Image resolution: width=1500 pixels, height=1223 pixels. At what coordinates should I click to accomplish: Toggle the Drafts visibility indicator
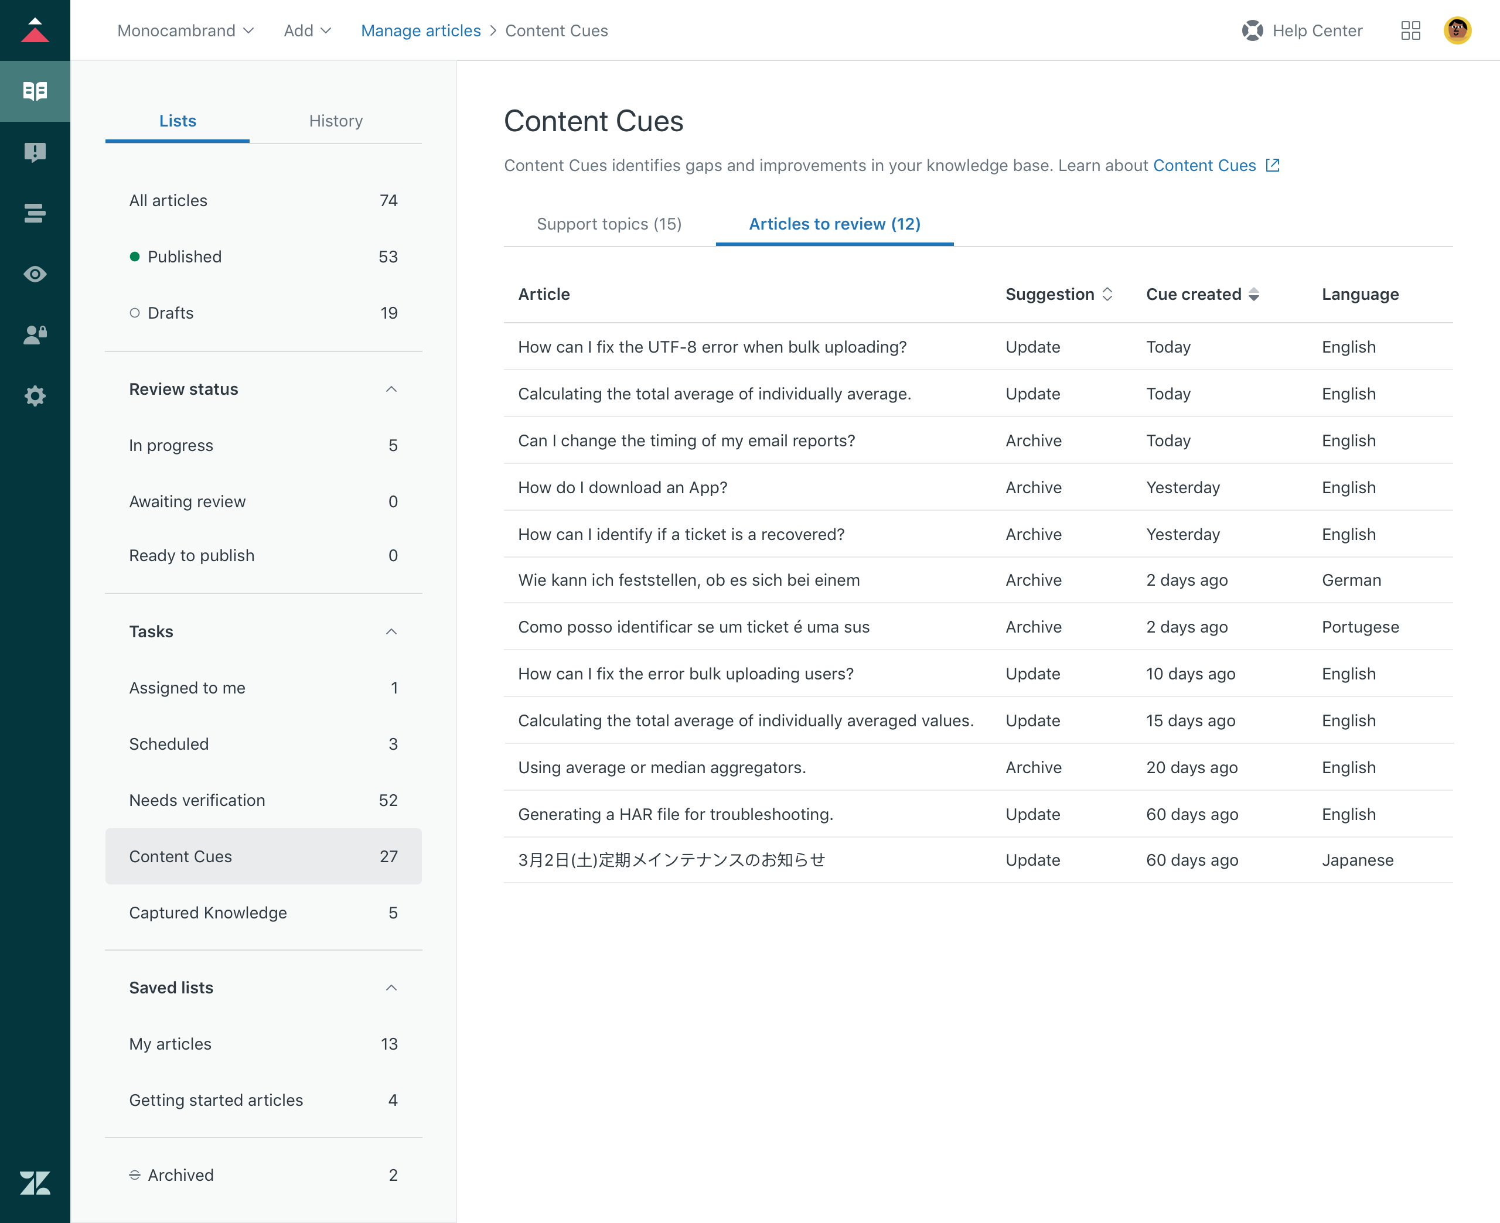point(135,313)
